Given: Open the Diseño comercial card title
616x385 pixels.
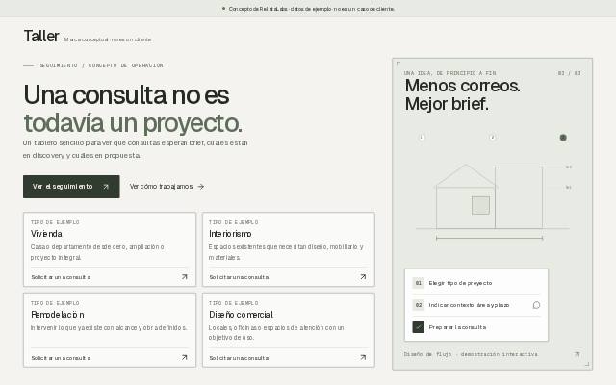Looking at the screenshot, I should 241,315.
